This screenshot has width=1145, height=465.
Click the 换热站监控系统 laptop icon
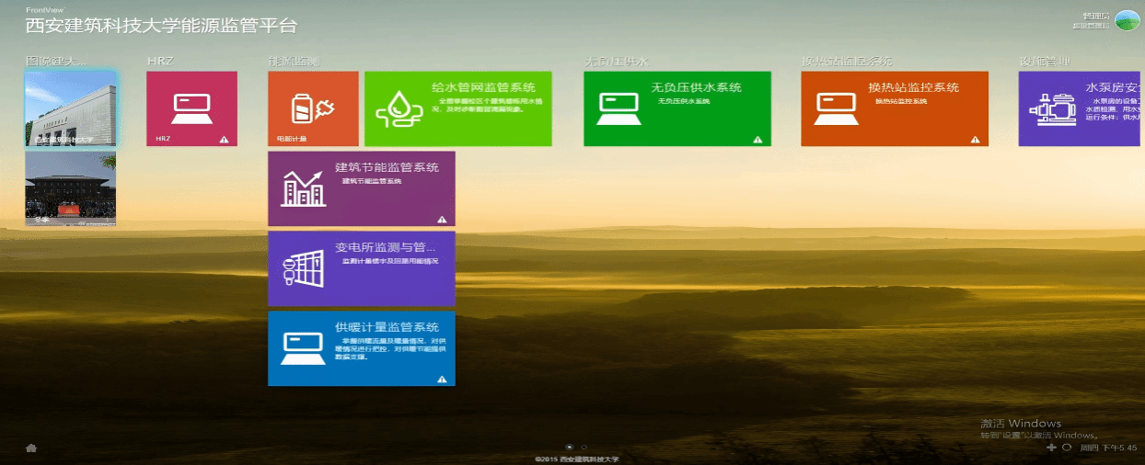click(836, 107)
